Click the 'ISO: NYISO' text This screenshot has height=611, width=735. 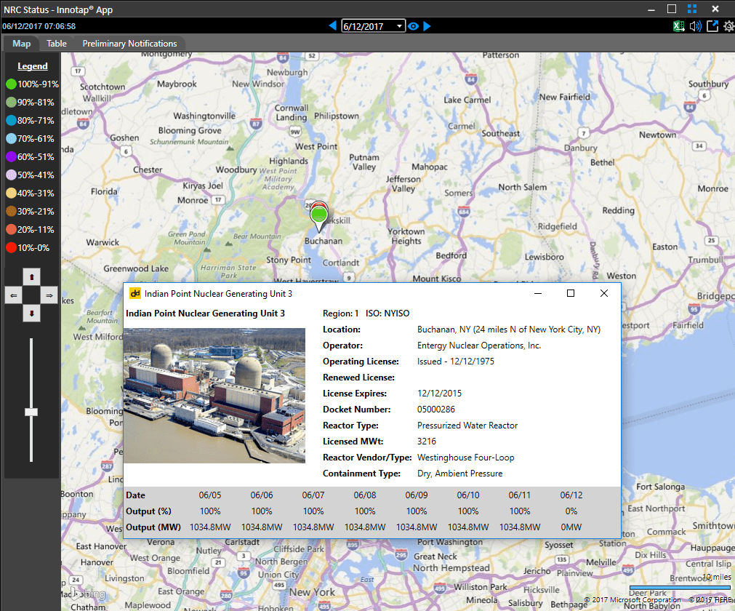click(x=387, y=314)
